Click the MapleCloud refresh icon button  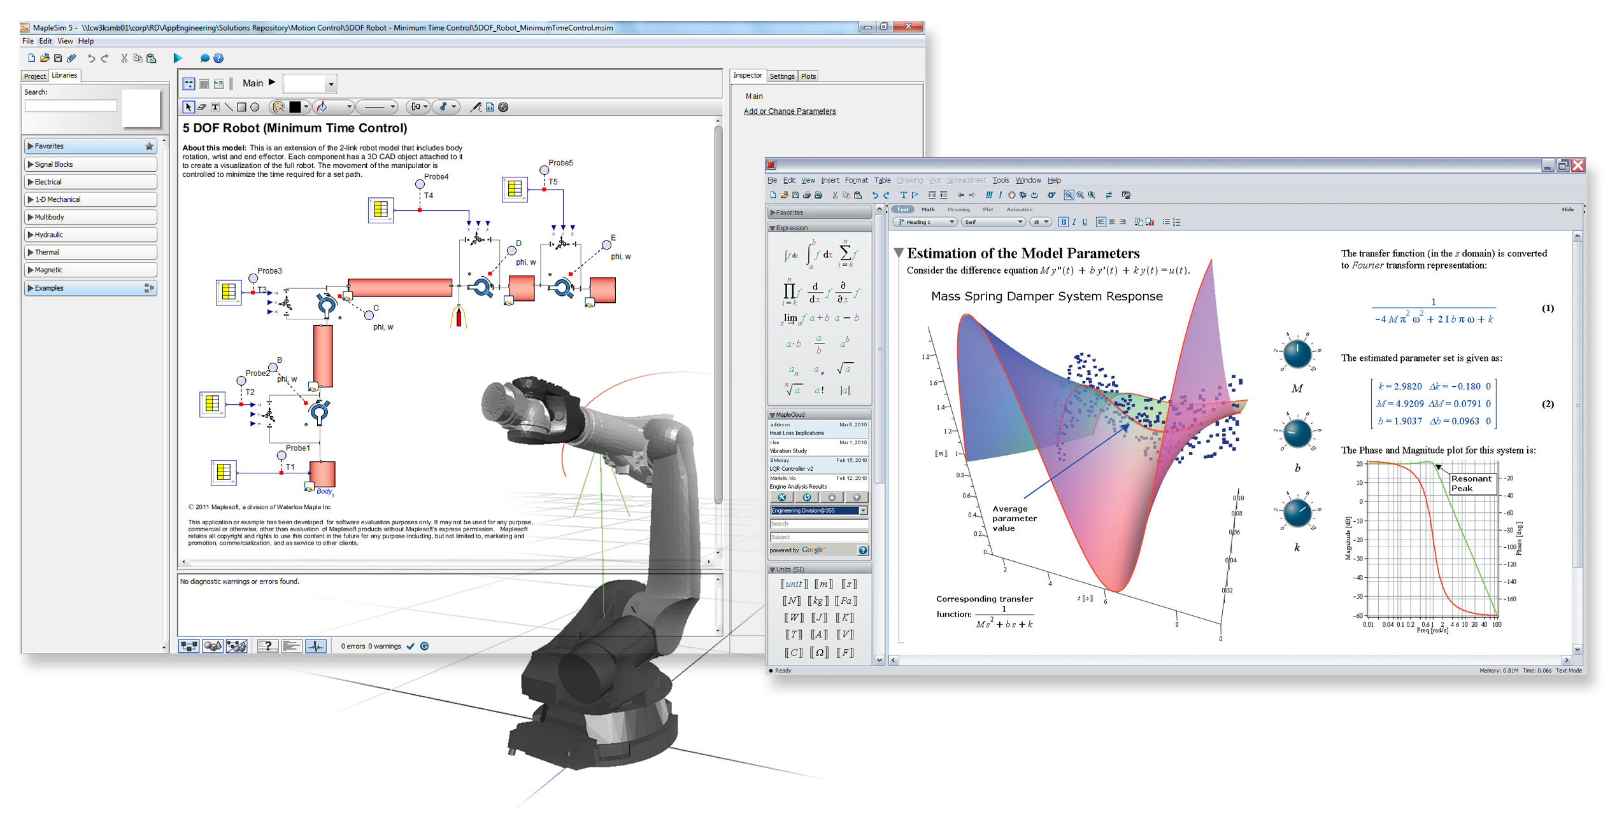(806, 498)
